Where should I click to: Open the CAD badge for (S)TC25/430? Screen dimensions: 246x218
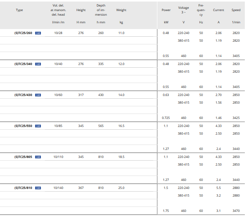coord(38,95)
